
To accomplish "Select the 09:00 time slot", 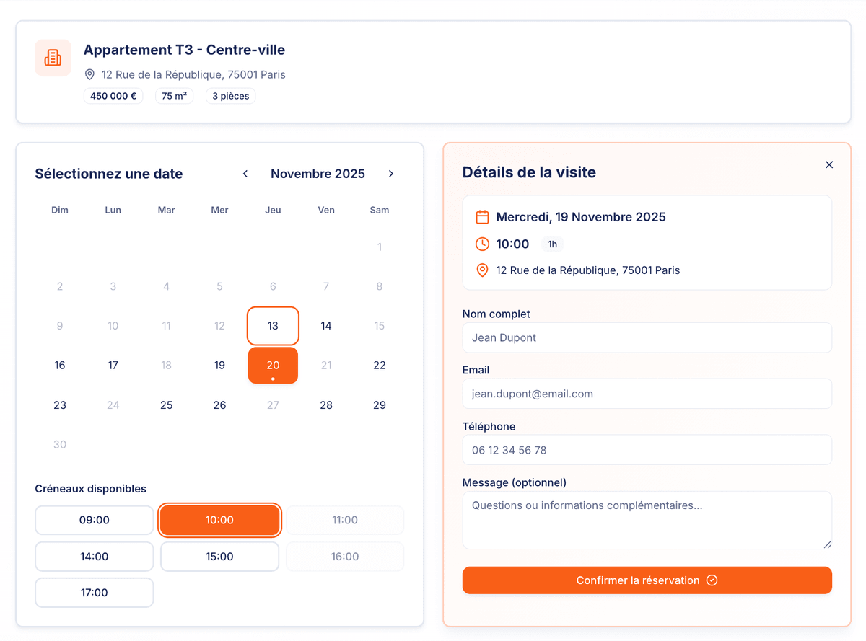I will [x=94, y=520].
